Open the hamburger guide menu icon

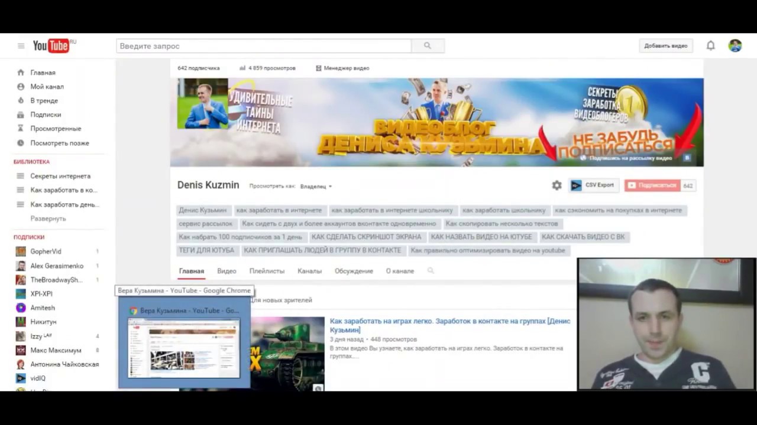(21, 46)
